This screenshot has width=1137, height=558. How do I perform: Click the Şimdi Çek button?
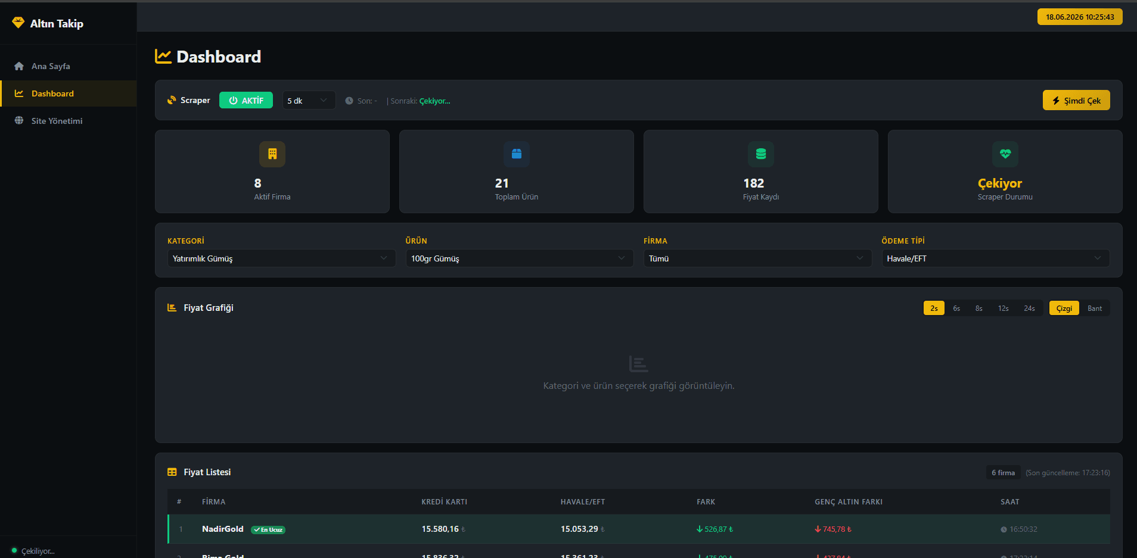pos(1076,100)
